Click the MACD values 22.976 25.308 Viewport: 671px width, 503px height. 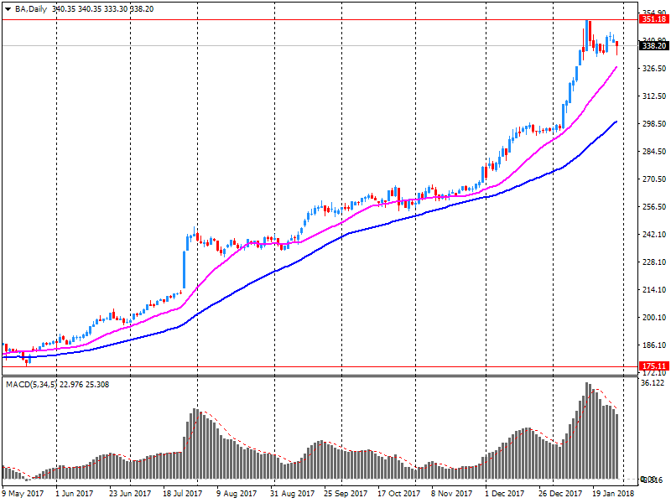click(x=85, y=385)
